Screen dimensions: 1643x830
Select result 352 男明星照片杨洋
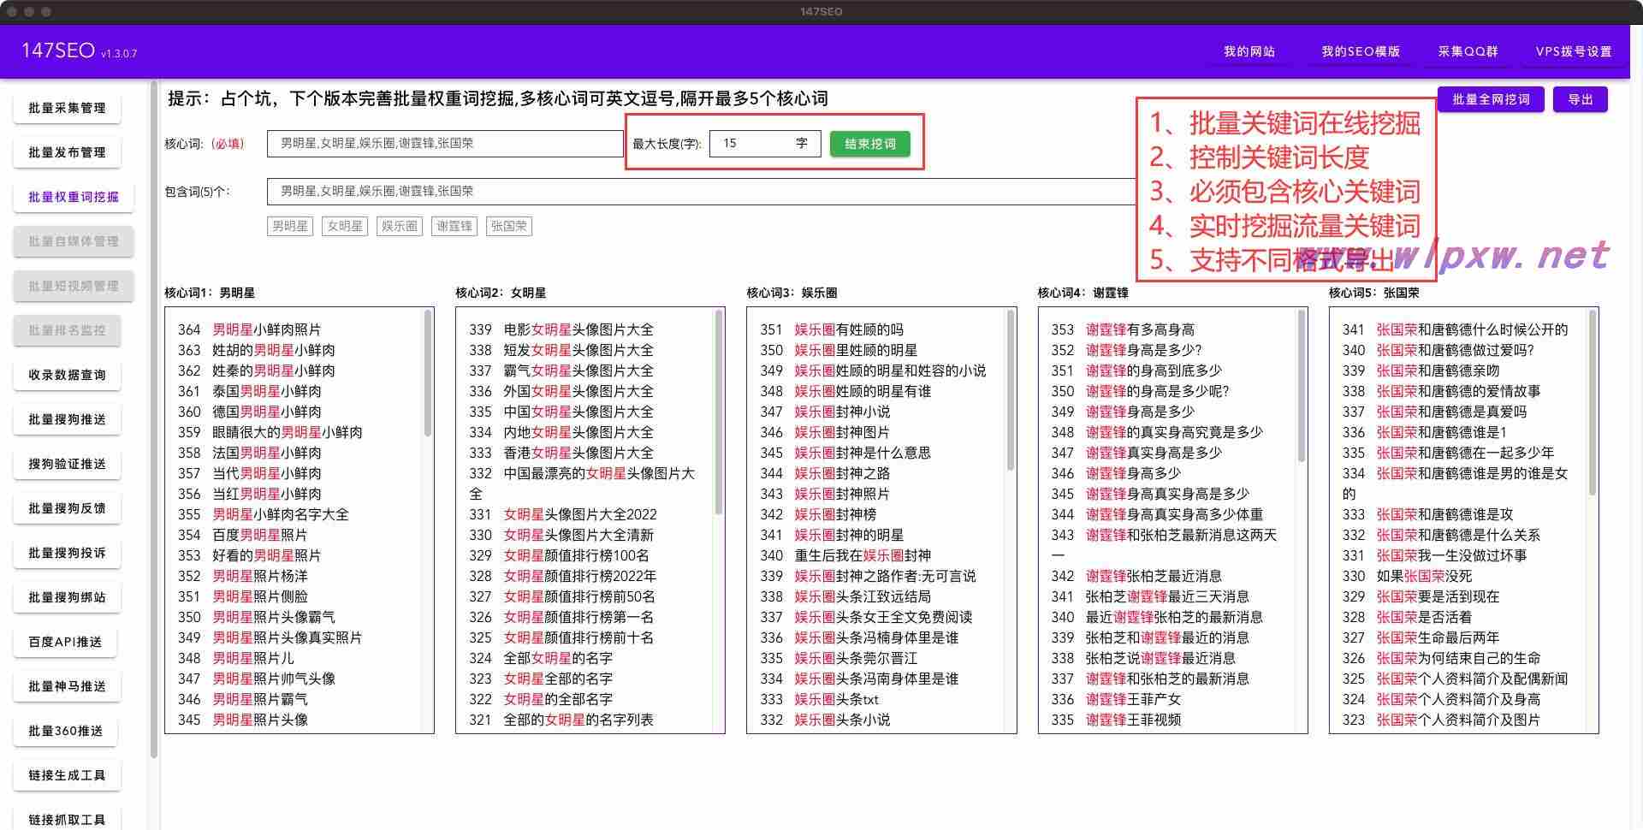coord(243,576)
